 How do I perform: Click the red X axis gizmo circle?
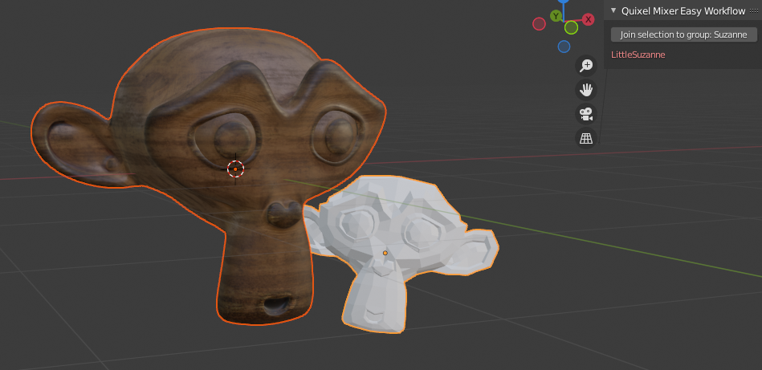tap(589, 19)
